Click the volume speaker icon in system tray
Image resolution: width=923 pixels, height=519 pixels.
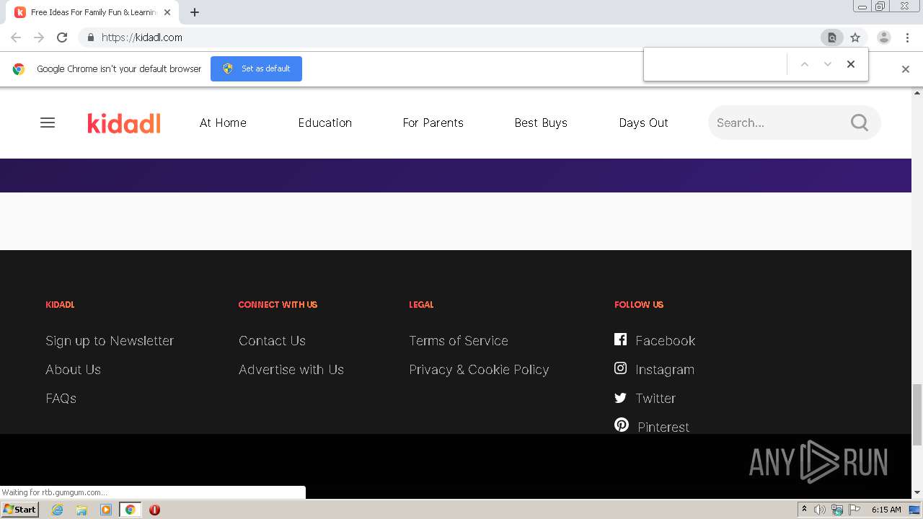820,510
